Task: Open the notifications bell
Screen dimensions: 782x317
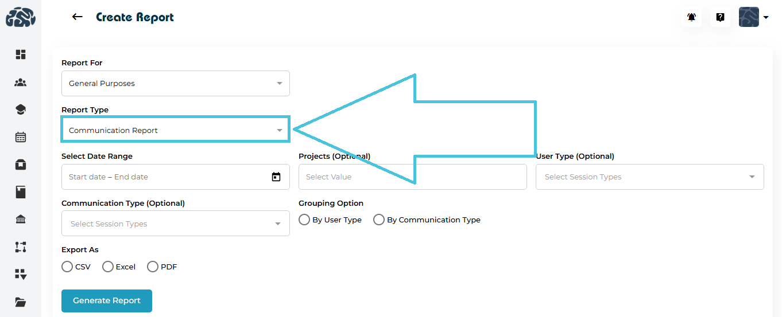Action: coord(692,17)
